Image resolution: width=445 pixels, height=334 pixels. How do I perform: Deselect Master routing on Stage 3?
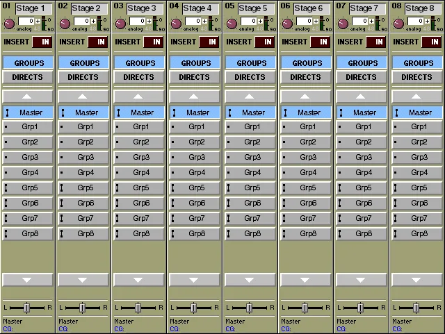[139, 112]
